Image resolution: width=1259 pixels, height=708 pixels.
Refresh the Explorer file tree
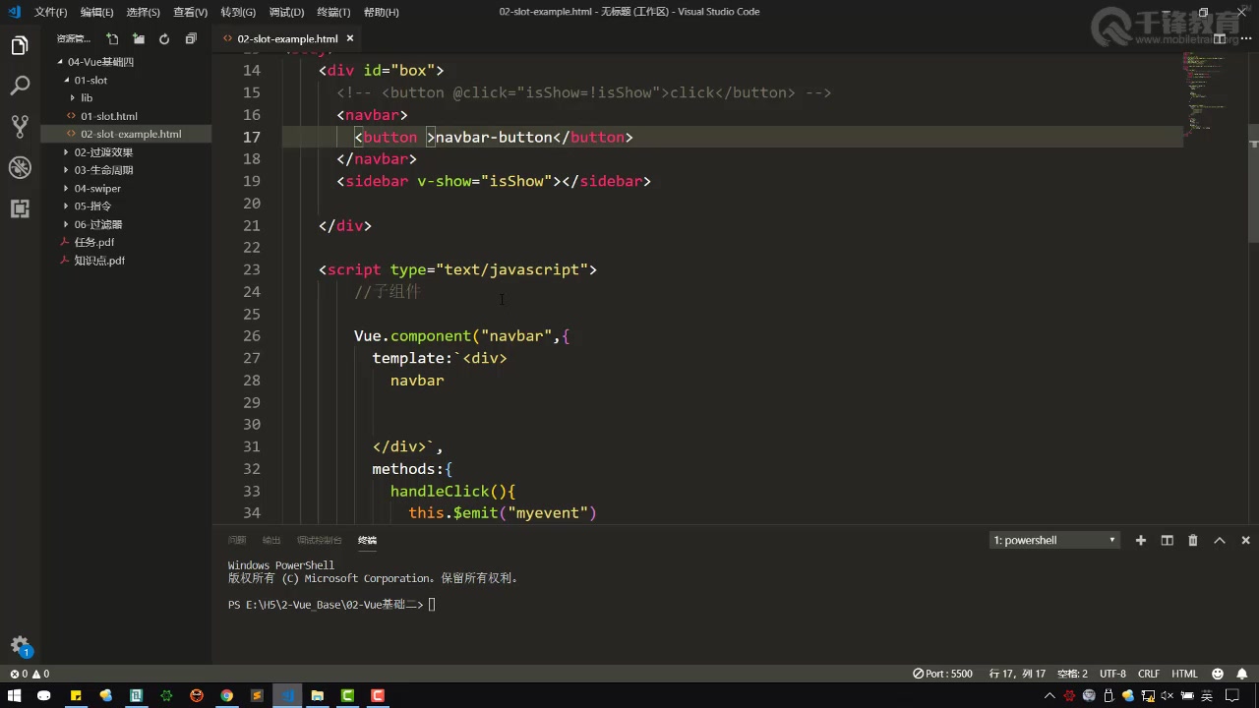[x=164, y=39]
